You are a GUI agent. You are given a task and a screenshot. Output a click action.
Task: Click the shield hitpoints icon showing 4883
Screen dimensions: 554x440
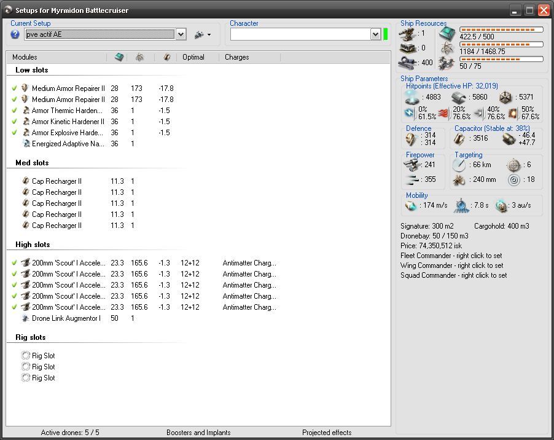(412, 97)
